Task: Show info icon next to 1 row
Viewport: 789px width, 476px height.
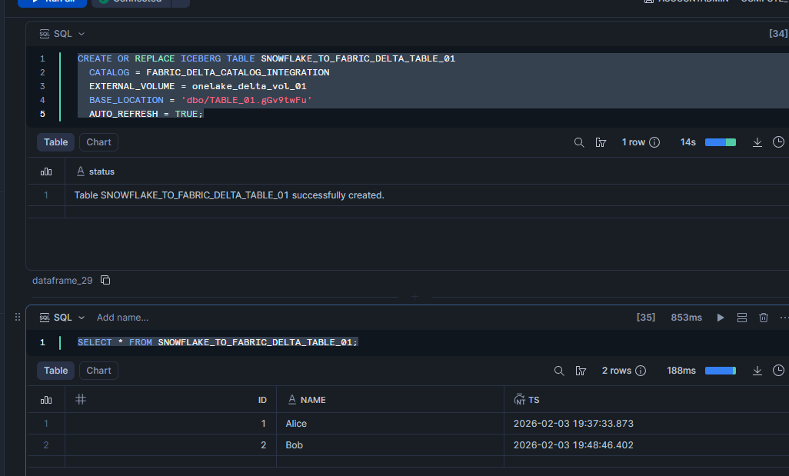Action: pos(654,142)
